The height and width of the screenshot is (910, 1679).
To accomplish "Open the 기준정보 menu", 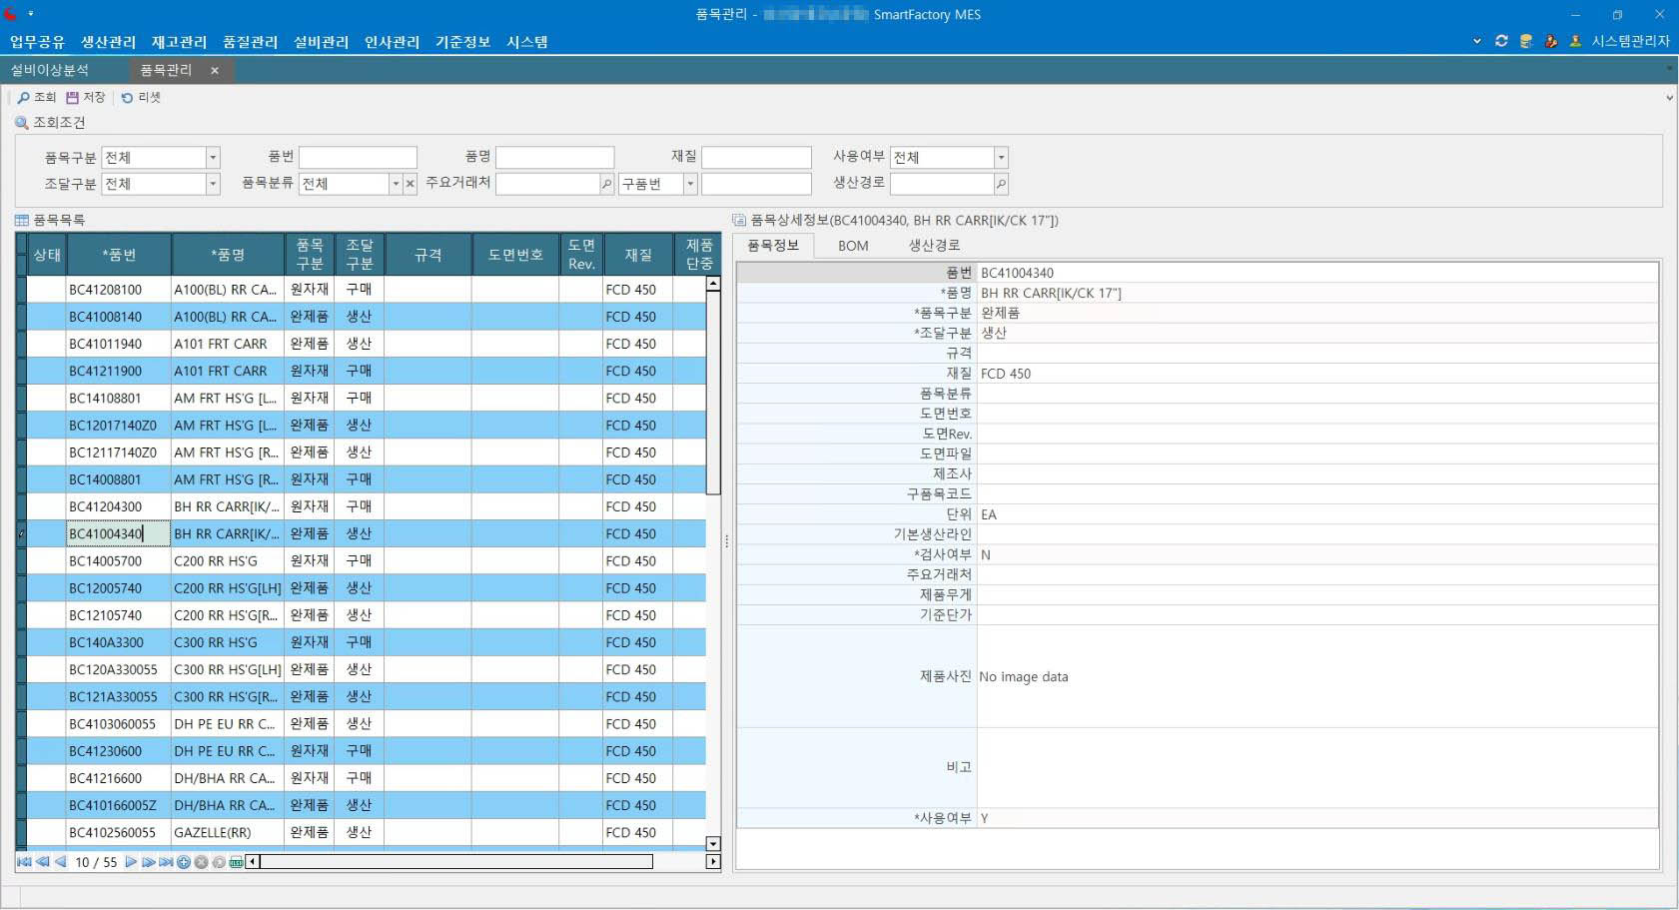I will tap(462, 42).
